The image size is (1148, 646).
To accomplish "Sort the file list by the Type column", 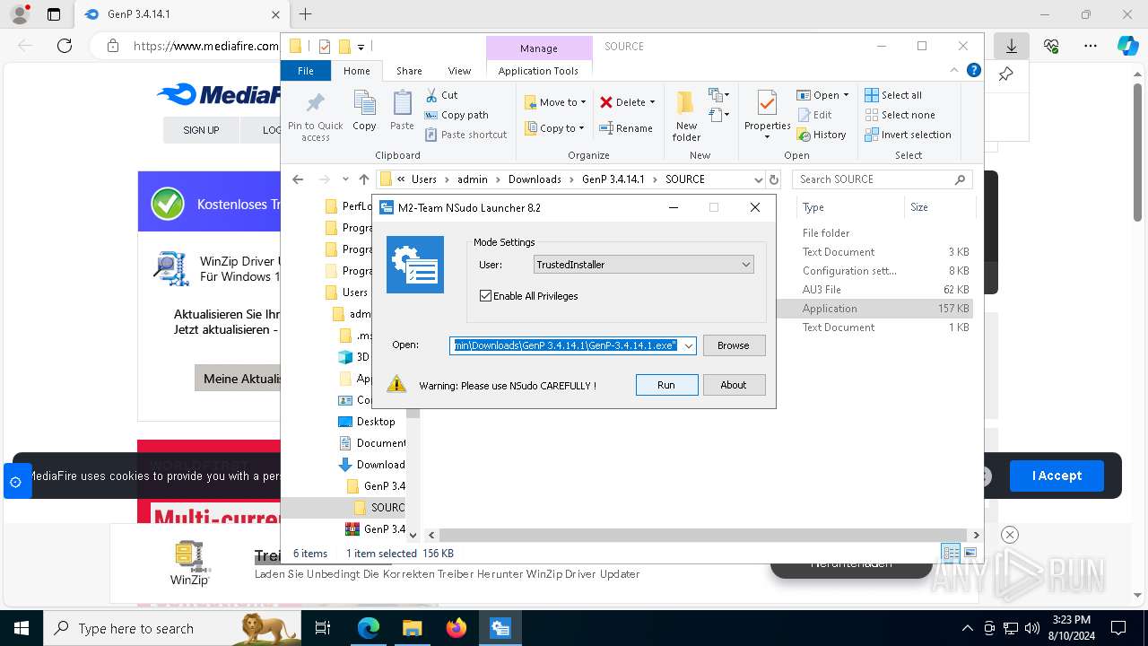I will tap(850, 207).
